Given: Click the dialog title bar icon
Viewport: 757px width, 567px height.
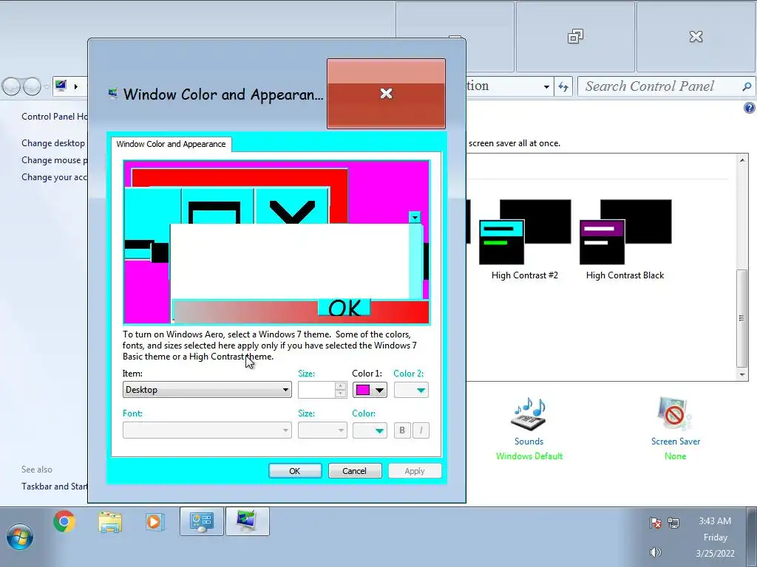Looking at the screenshot, I should (x=112, y=94).
